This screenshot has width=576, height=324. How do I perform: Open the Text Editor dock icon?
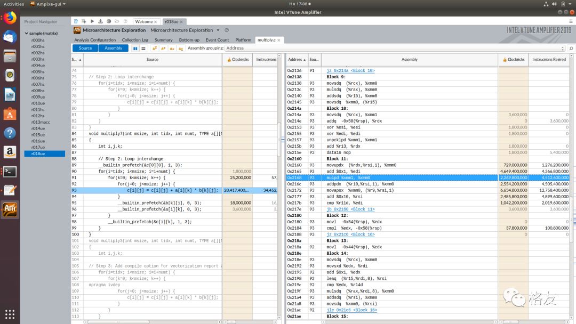tap(10, 190)
